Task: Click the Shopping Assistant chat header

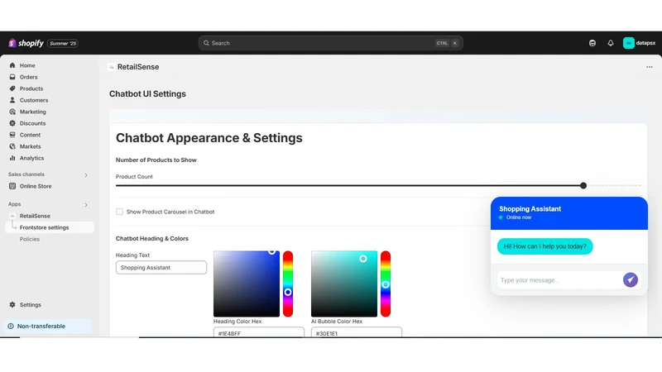Action: pyautogui.click(x=569, y=213)
